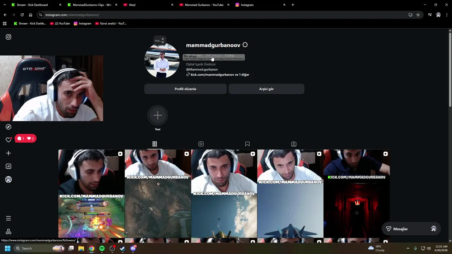Reload the Instagram page
The height and width of the screenshot is (254, 452).
(22, 15)
